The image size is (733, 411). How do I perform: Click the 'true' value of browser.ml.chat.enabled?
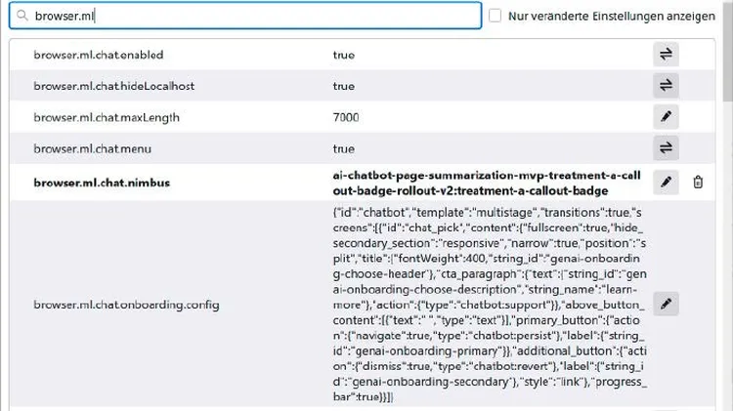pyautogui.click(x=343, y=55)
